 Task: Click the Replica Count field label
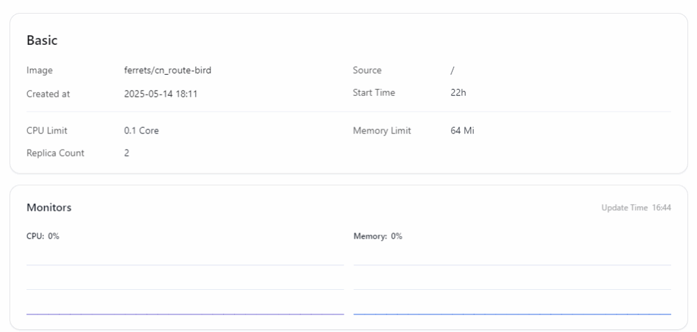[x=56, y=153]
